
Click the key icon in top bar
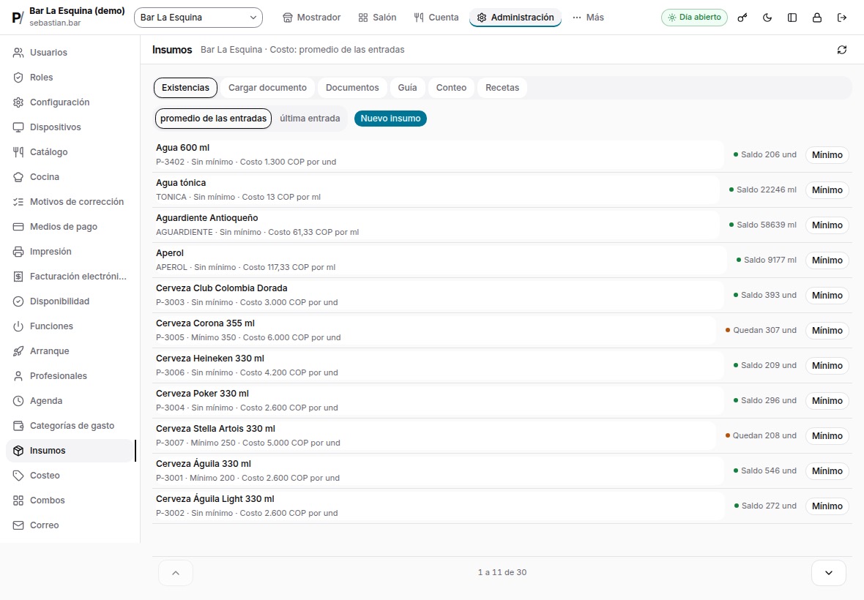click(742, 18)
